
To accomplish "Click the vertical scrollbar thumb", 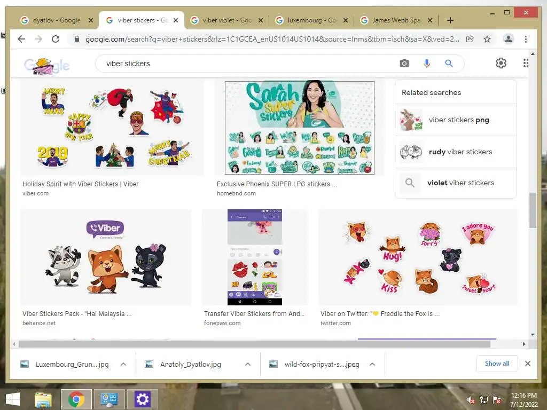I will pos(533,210).
